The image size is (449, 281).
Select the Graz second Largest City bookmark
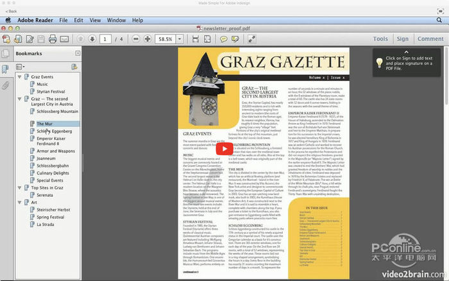pos(52,101)
